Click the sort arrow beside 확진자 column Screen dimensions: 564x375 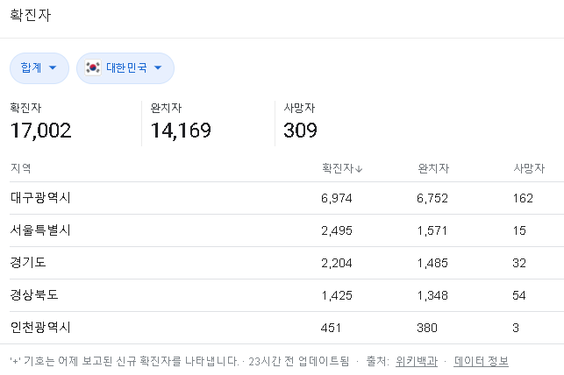click(x=360, y=169)
